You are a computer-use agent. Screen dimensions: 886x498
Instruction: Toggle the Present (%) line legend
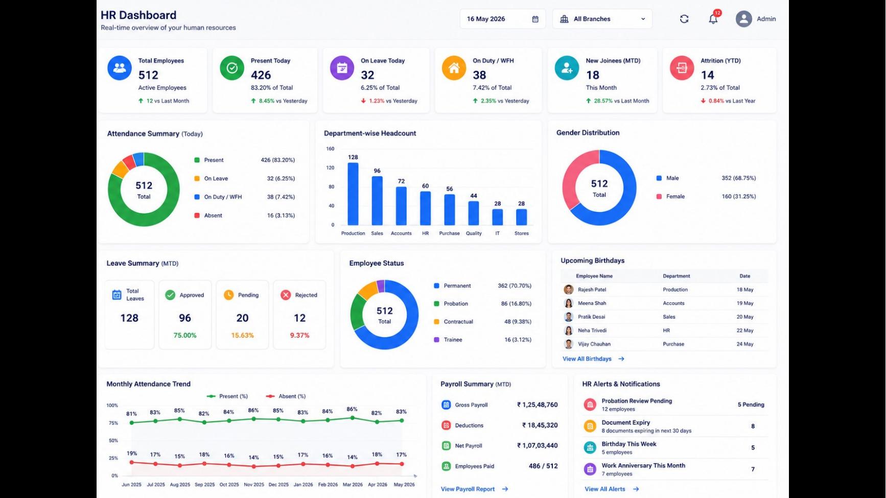tap(227, 396)
